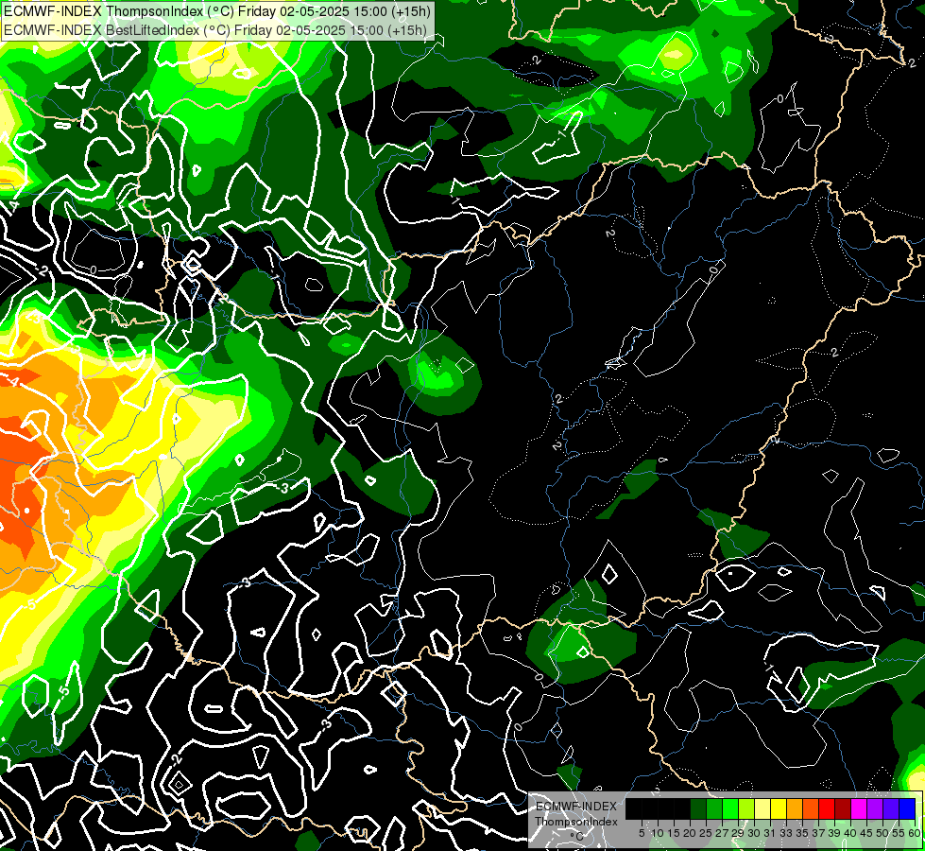Select the bright red 37–39 legend swatch
Viewport: 925px width, 851px height.
[827, 808]
